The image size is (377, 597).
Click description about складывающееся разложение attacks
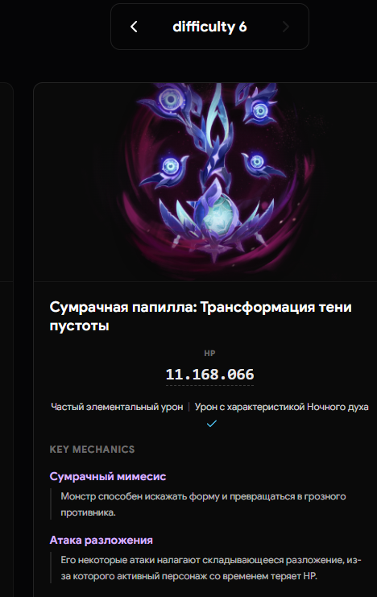(211, 568)
